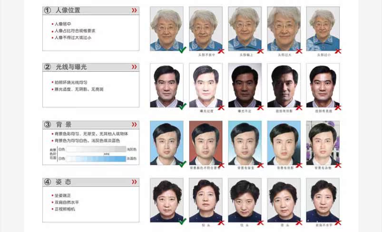
Task: Expand 姿态 section with red double-arrow
Action: pyautogui.click(x=134, y=182)
